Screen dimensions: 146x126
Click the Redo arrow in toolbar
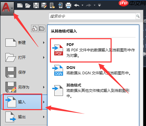coord(89,5)
